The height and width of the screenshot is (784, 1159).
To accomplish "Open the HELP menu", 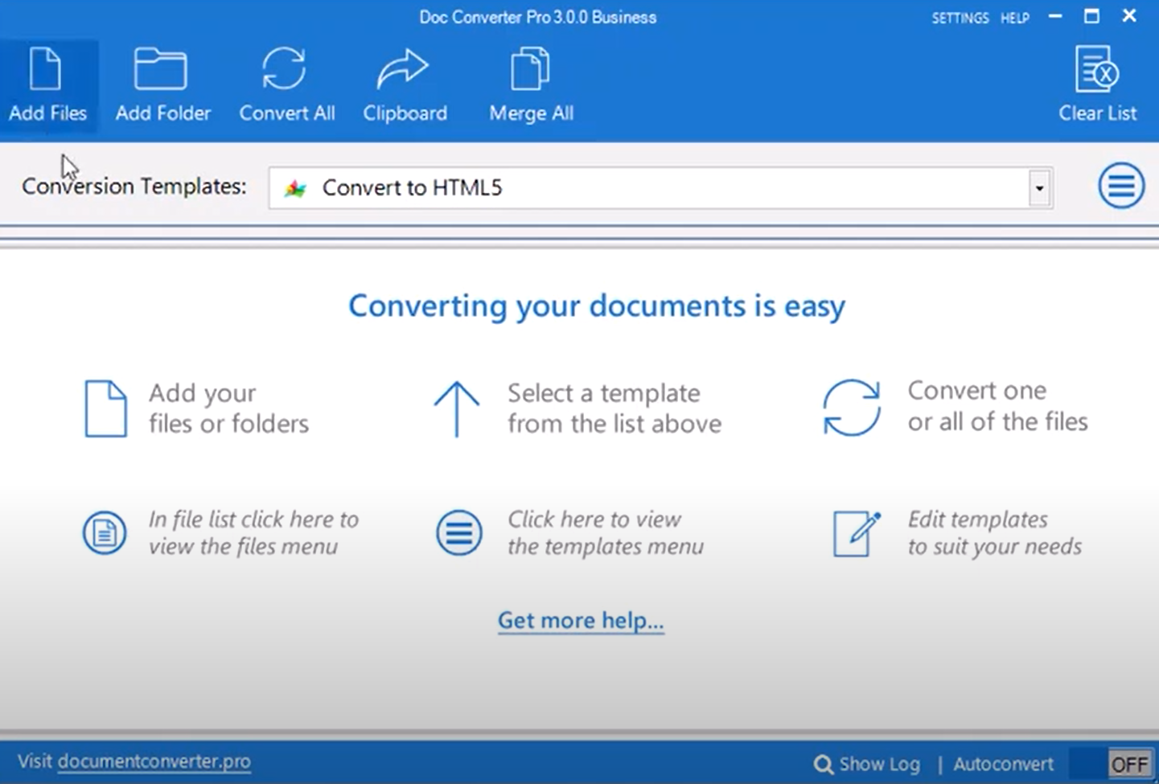I will point(1015,18).
